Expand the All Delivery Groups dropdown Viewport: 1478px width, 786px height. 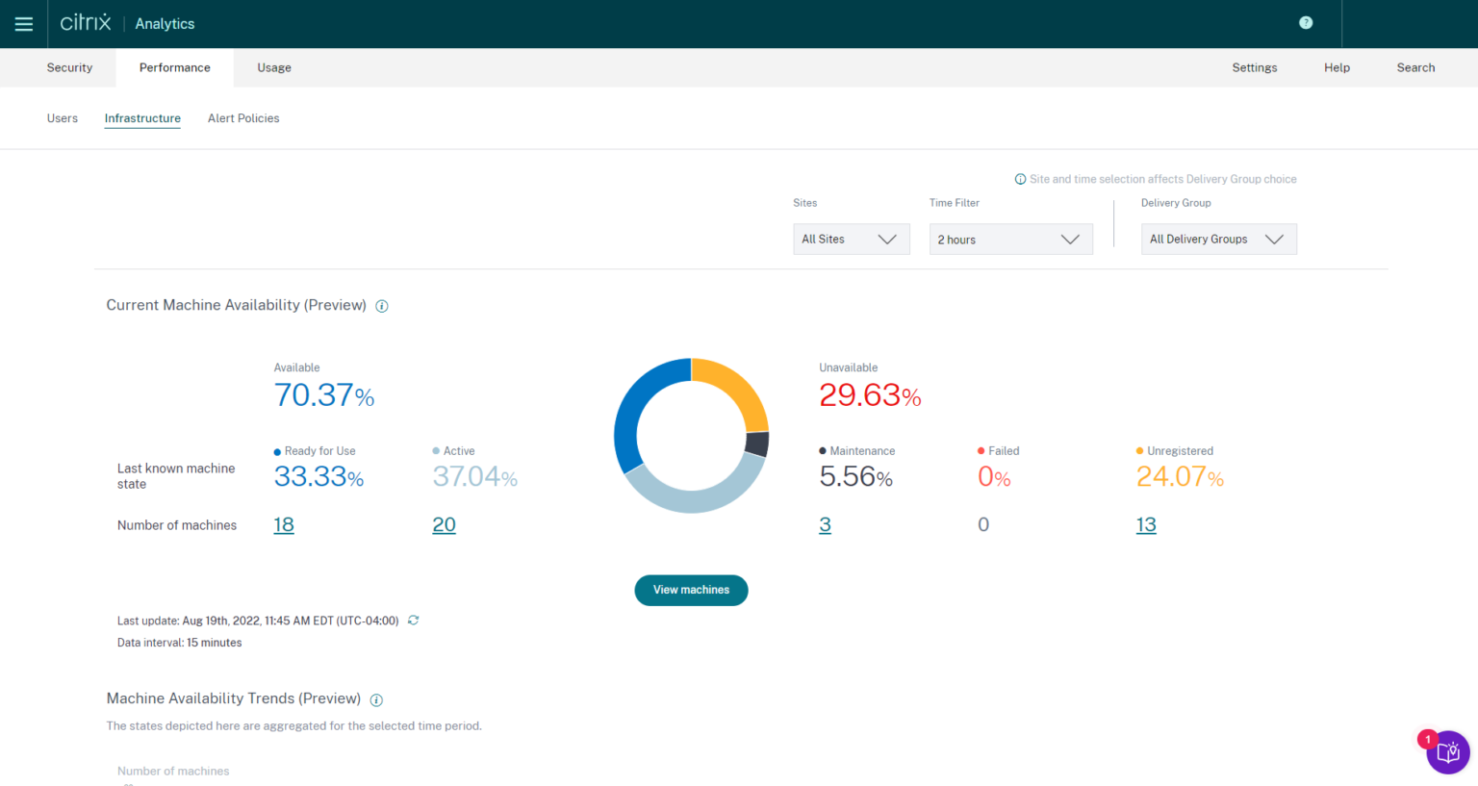[x=1218, y=239]
